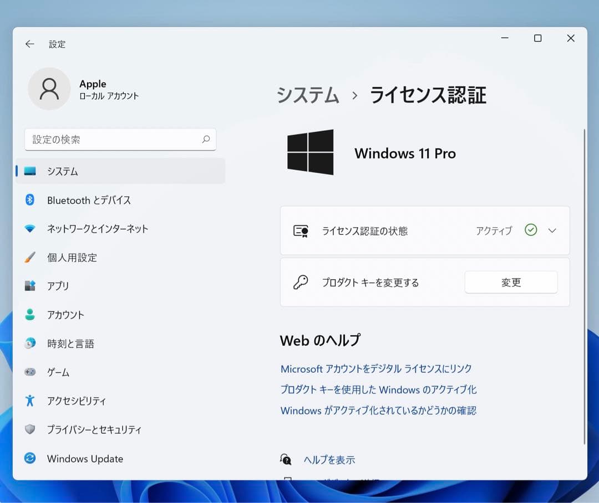Click the 設定の検索 search field
This screenshot has height=503, width=599.
tap(114, 140)
